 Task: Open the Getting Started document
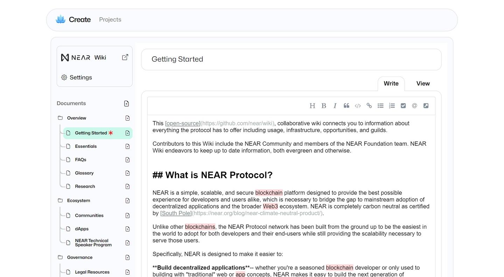[91, 133]
